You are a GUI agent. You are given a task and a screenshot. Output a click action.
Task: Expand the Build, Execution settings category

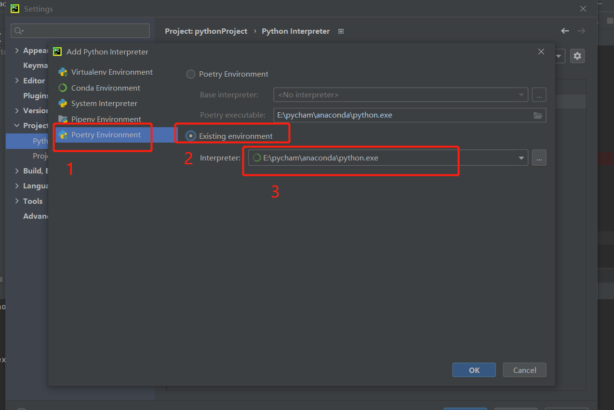17,171
